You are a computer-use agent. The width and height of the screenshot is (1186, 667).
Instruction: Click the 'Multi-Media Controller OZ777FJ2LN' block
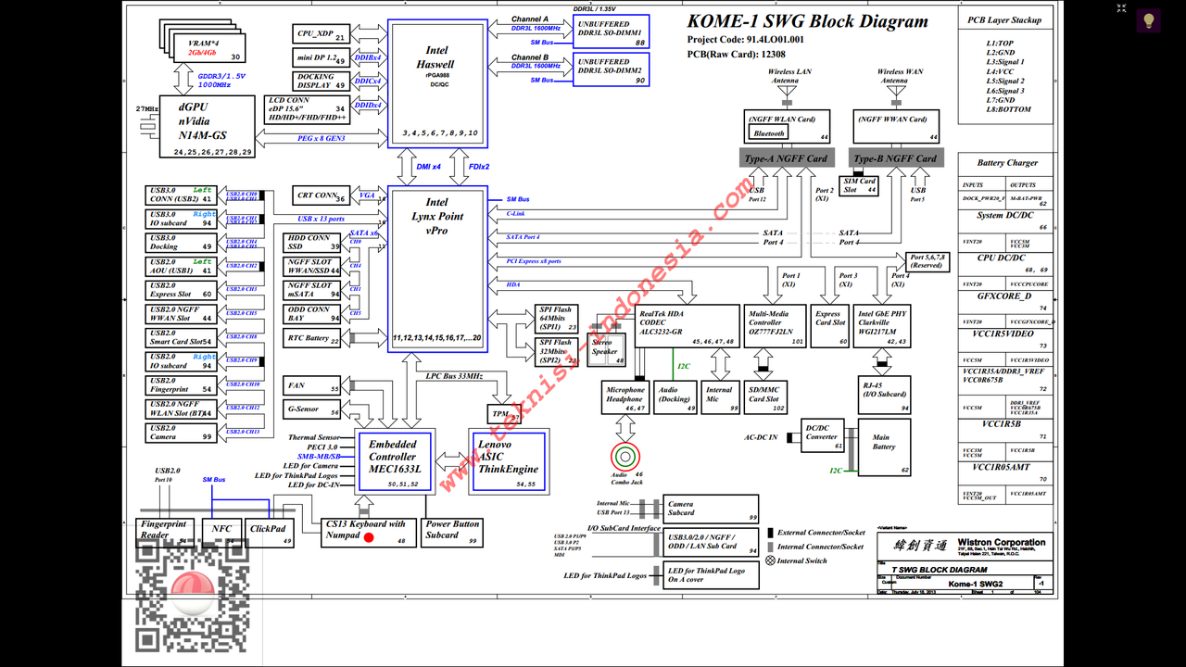click(776, 327)
